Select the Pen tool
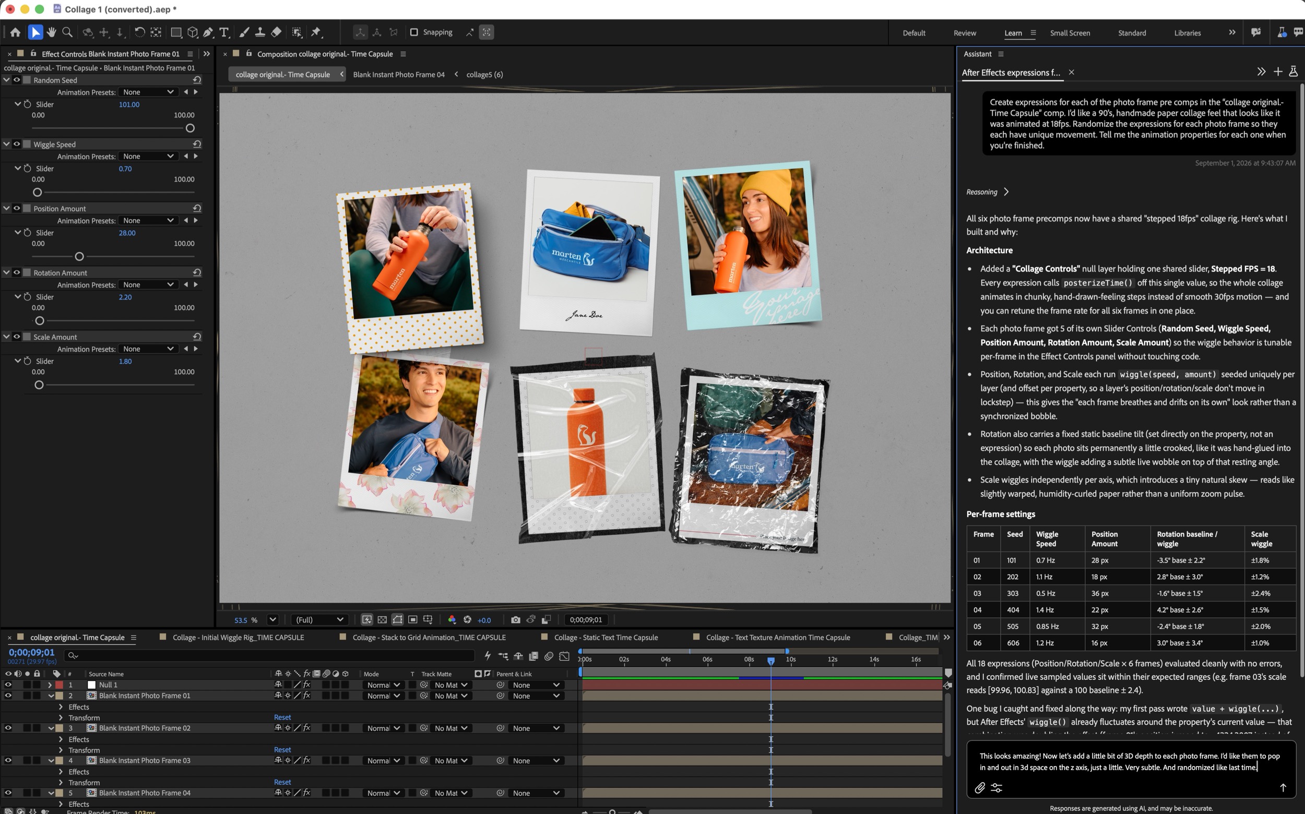 208,32
